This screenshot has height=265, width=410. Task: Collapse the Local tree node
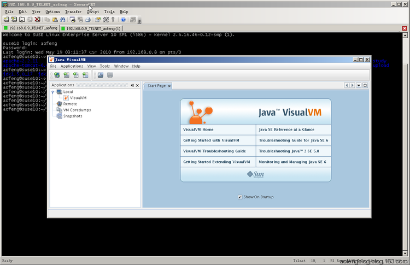(x=53, y=92)
